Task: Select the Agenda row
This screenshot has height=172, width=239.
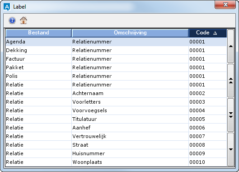Action: [x=116, y=42]
